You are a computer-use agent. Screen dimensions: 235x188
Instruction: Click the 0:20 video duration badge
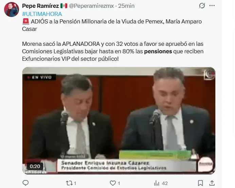pyautogui.click(x=35, y=166)
